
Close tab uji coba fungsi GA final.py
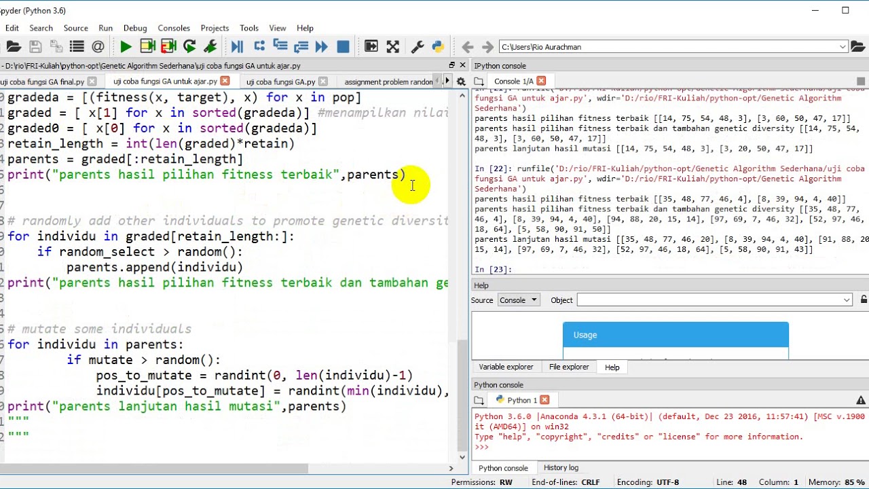(92, 81)
